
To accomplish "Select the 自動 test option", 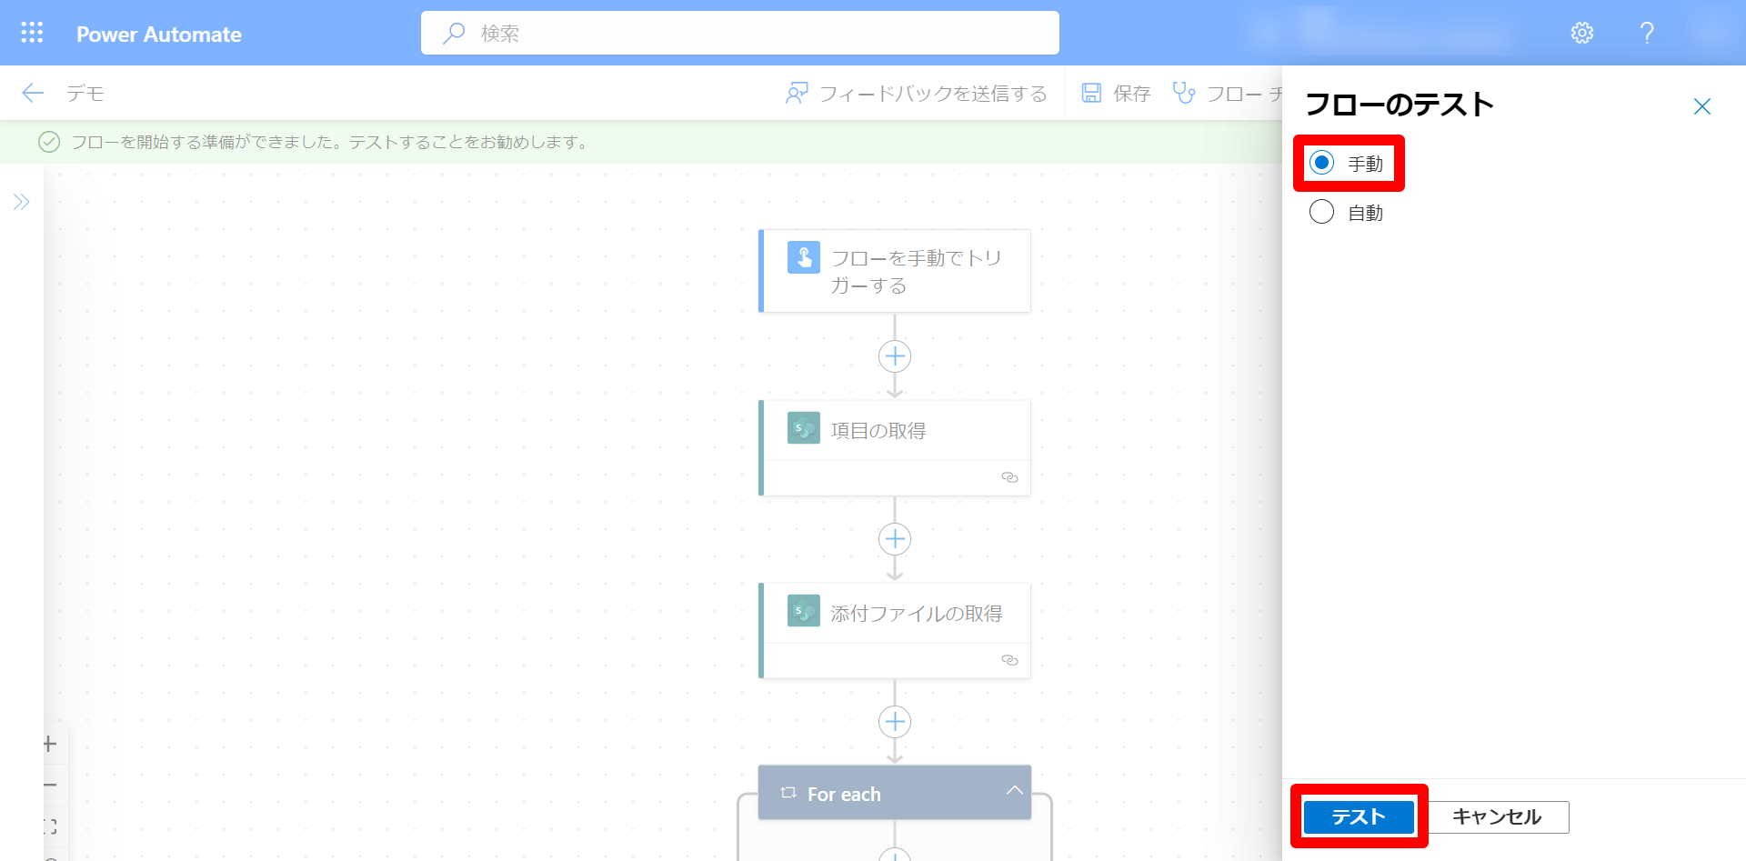I will [1321, 212].
